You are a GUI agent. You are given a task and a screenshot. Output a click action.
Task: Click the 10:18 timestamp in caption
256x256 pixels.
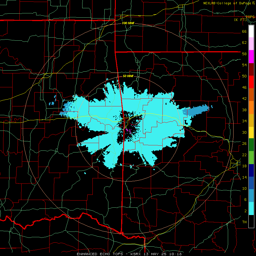(176, 254)
